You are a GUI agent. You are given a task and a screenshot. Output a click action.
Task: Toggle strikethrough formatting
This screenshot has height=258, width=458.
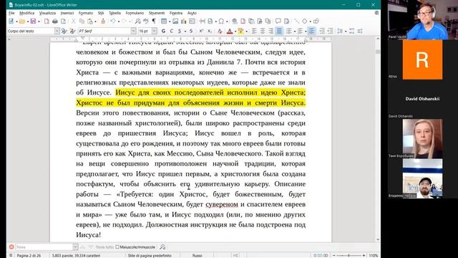[191, 31]
